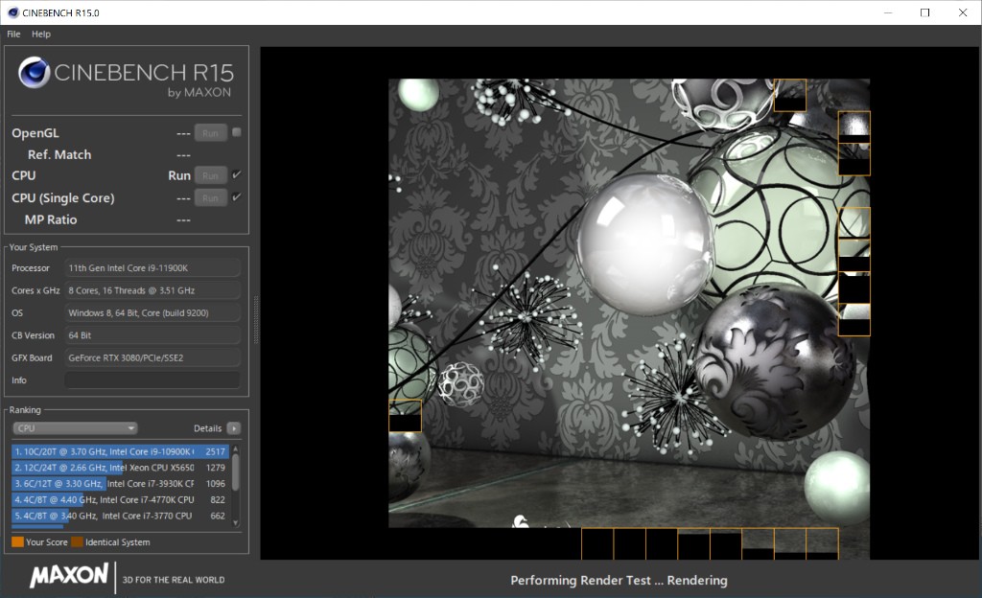Click the orange Your Score swatch
Screen dimensions: 982x598
click(17, 542)
